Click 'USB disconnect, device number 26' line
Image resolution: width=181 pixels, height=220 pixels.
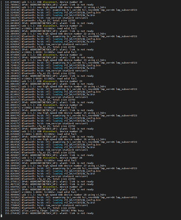pos(41,158)
